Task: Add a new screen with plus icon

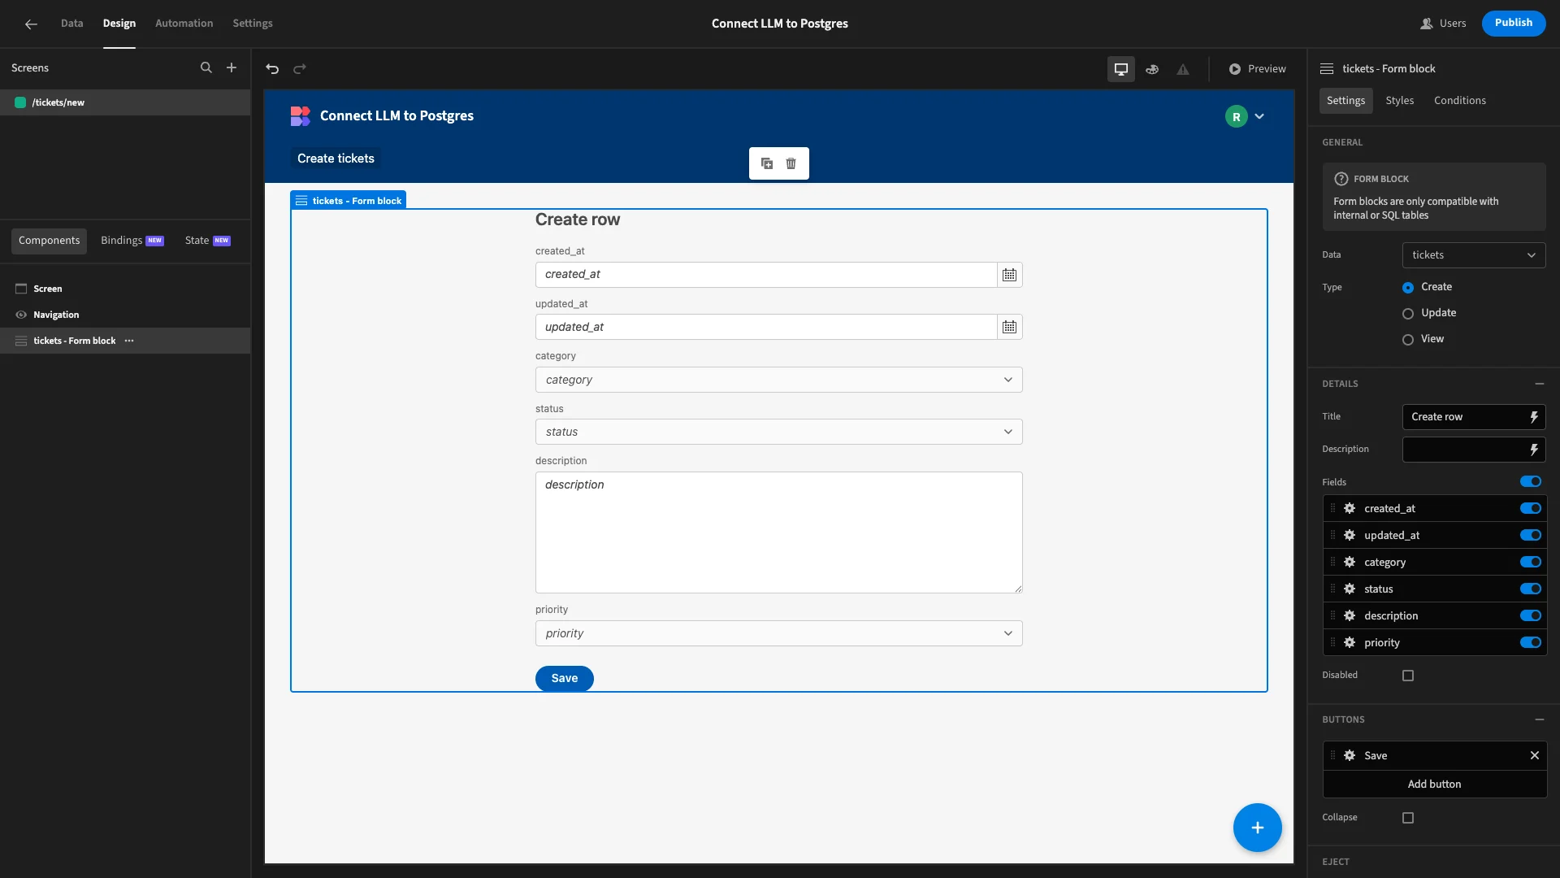Action: tap(232, 68)
